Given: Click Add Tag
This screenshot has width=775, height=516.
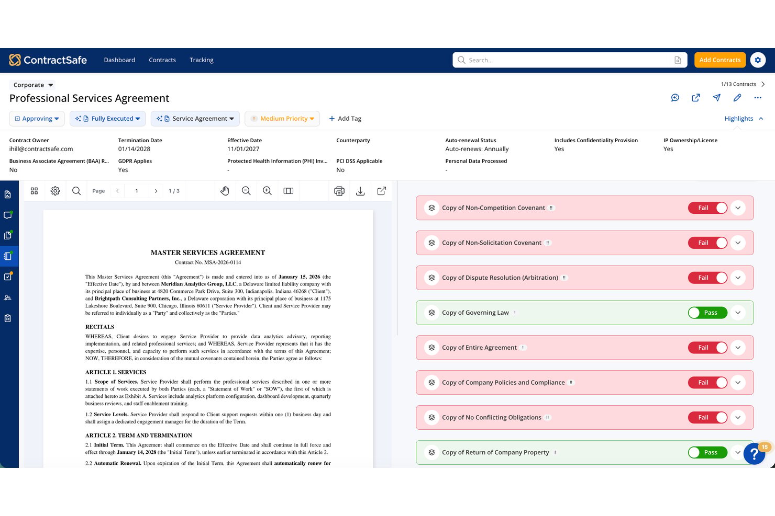Looking at the screenshot, I should [345, 119].
